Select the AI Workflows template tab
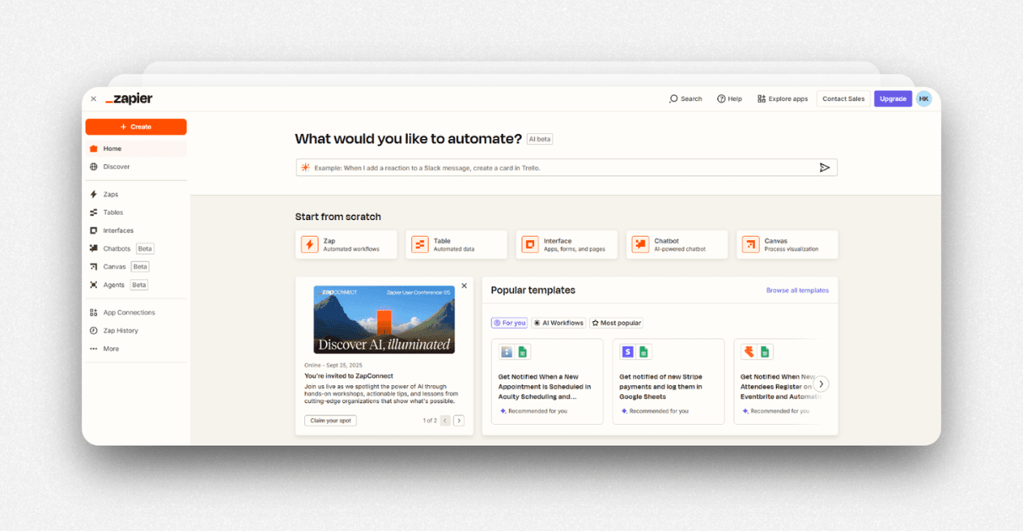 coord(559,323)
